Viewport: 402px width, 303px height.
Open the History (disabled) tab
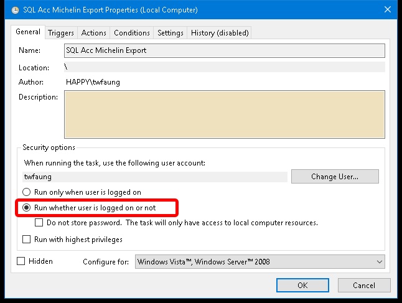coord(220,33)
